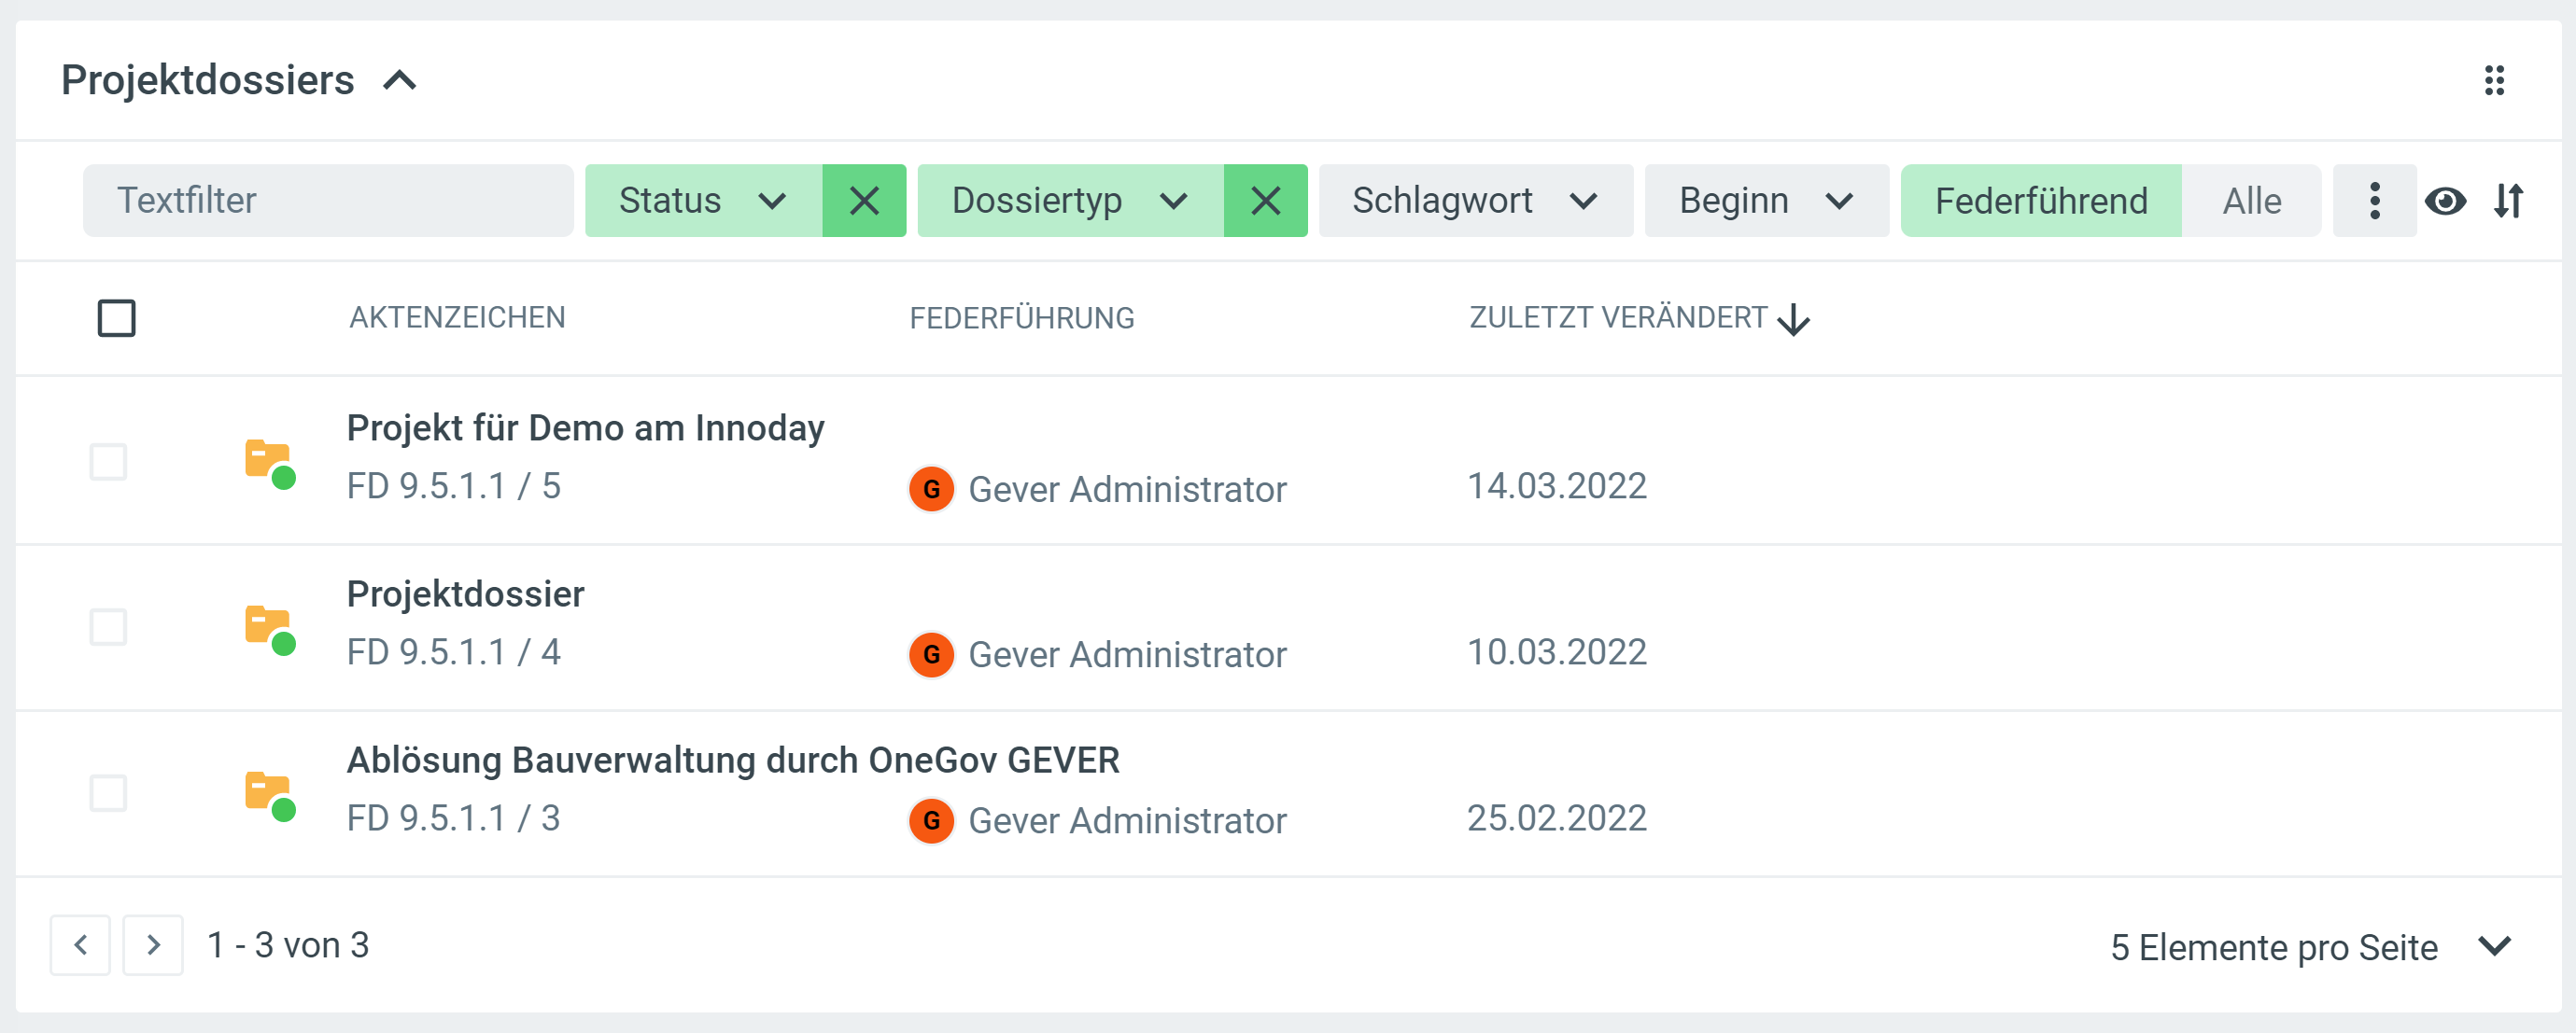This screenshot has width=2576, height=1033.
Task: Go to the next page arrow
Action: click(153, 945)
